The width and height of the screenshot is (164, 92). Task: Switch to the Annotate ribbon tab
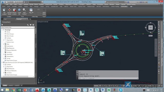tap(14, 6)
